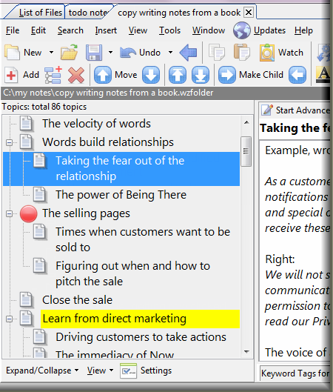
Task: Open the Expand/Collapse dropdown
Action: coord(42,371)
